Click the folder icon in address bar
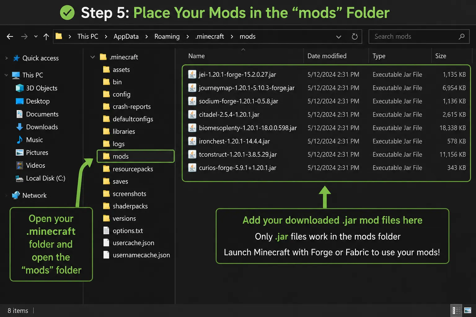This screenshot has width=476, height=317. pos(59,36)
